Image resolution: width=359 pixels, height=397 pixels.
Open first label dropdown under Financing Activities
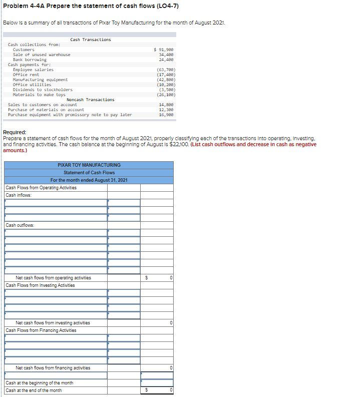56,338
